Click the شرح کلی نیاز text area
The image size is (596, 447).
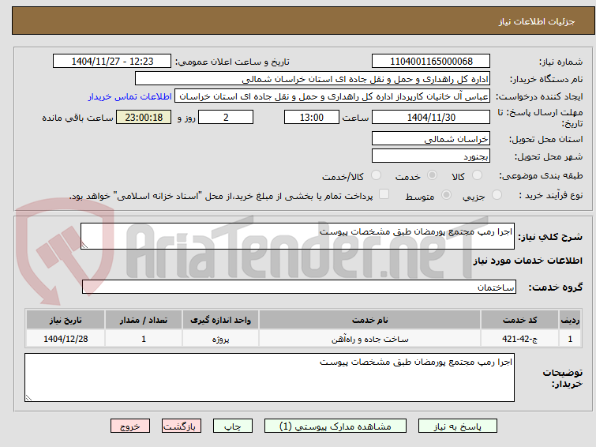(x=298, y=236)
